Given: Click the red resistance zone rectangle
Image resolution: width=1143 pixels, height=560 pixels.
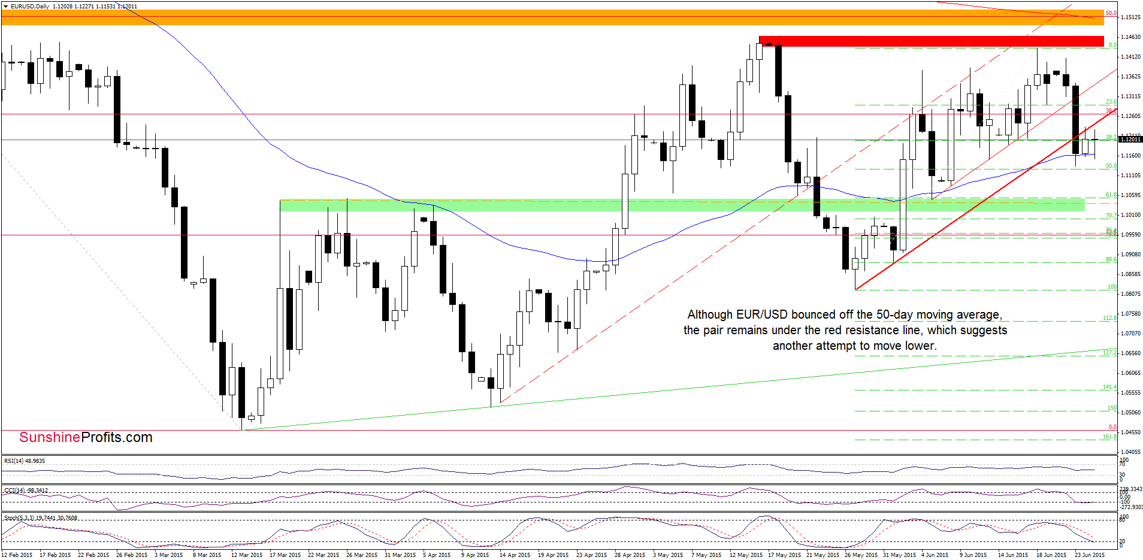Looking at the screenshot, I should click(931, 41).
